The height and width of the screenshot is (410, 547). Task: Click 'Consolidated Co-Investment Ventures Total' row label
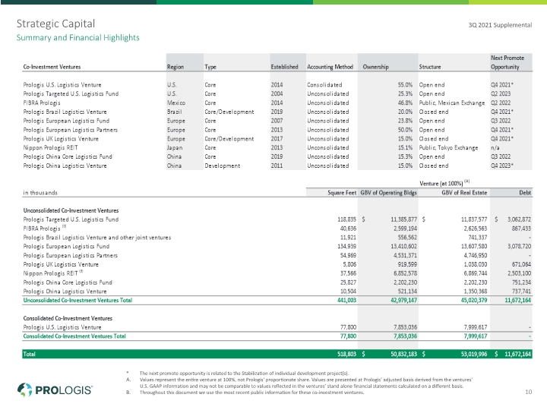74,336
